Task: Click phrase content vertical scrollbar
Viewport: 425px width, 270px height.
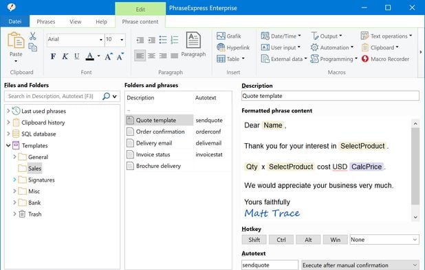Action: [x=415, y=166]
